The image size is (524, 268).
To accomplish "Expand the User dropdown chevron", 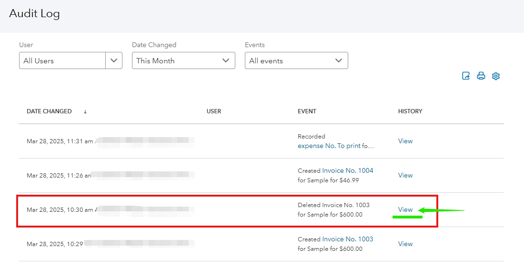I will click(x=114, y=60).
